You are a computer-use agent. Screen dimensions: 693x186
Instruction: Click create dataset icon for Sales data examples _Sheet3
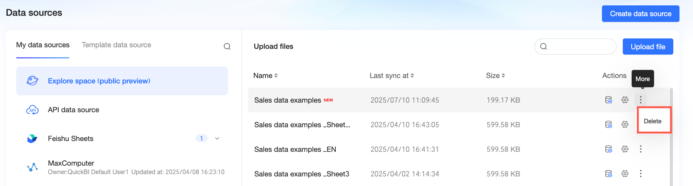tap(608, 174)
